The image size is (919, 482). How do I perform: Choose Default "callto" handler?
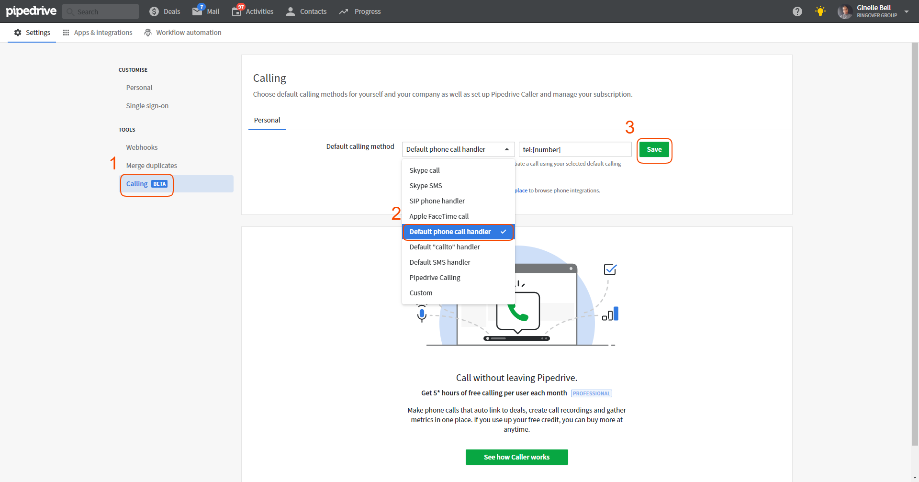pos(459,247)
